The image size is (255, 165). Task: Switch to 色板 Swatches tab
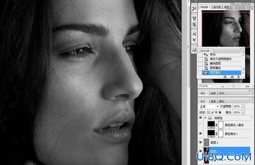pyautogui.click(x=213, y=93)
